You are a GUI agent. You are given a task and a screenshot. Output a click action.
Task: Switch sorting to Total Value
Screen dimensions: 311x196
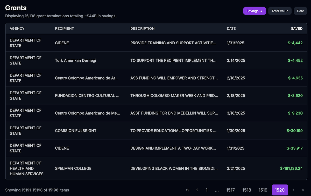tap(280, 11)
